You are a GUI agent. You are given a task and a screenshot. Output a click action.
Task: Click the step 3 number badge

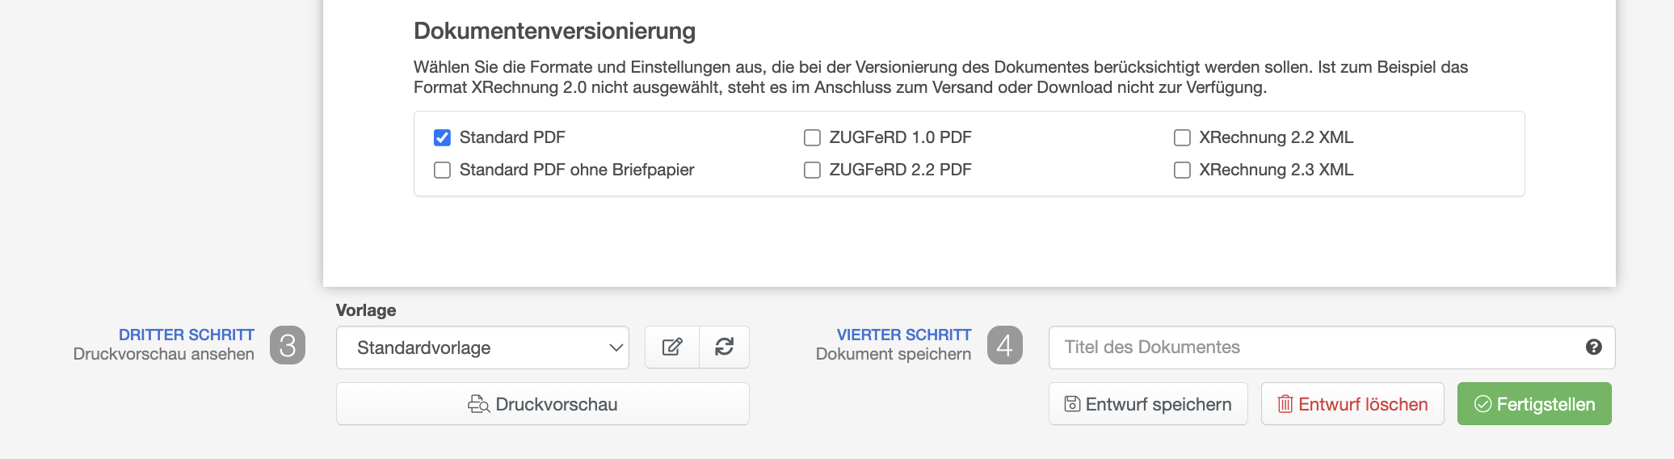tap(288, 345)
